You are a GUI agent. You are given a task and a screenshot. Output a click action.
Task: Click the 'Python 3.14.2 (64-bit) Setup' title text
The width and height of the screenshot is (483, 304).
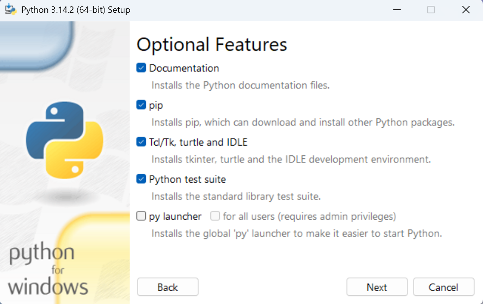[x=76, y=10]
